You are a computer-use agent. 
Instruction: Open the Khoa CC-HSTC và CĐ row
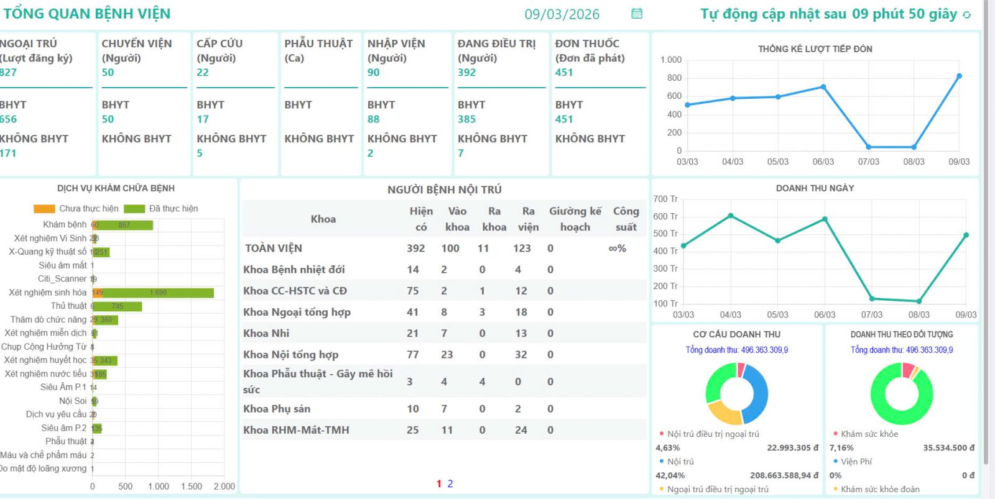295,291
